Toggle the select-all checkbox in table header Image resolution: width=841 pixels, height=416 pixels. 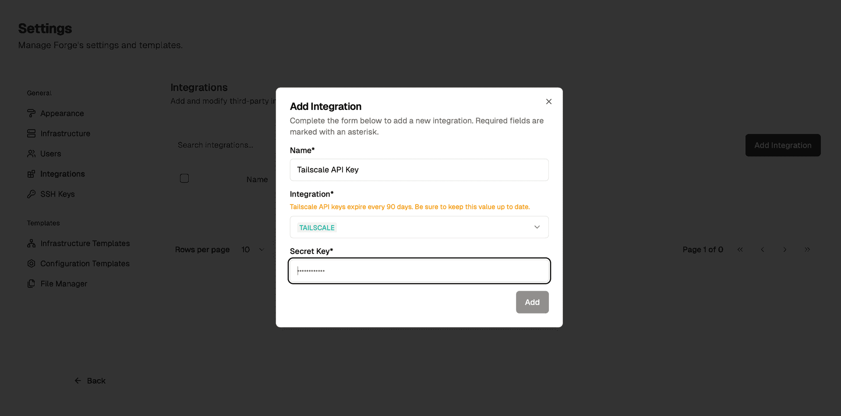(x=184, y=178)
